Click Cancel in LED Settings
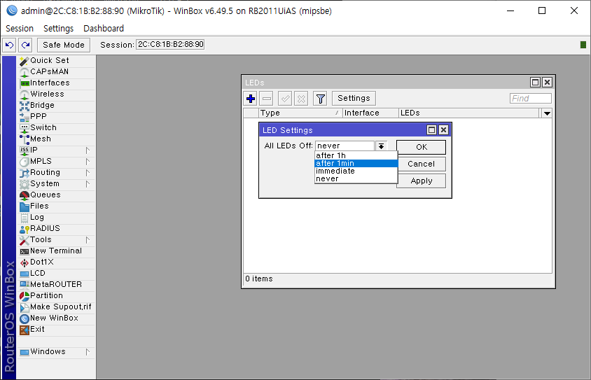591x380 pixels. pos(421,164)
